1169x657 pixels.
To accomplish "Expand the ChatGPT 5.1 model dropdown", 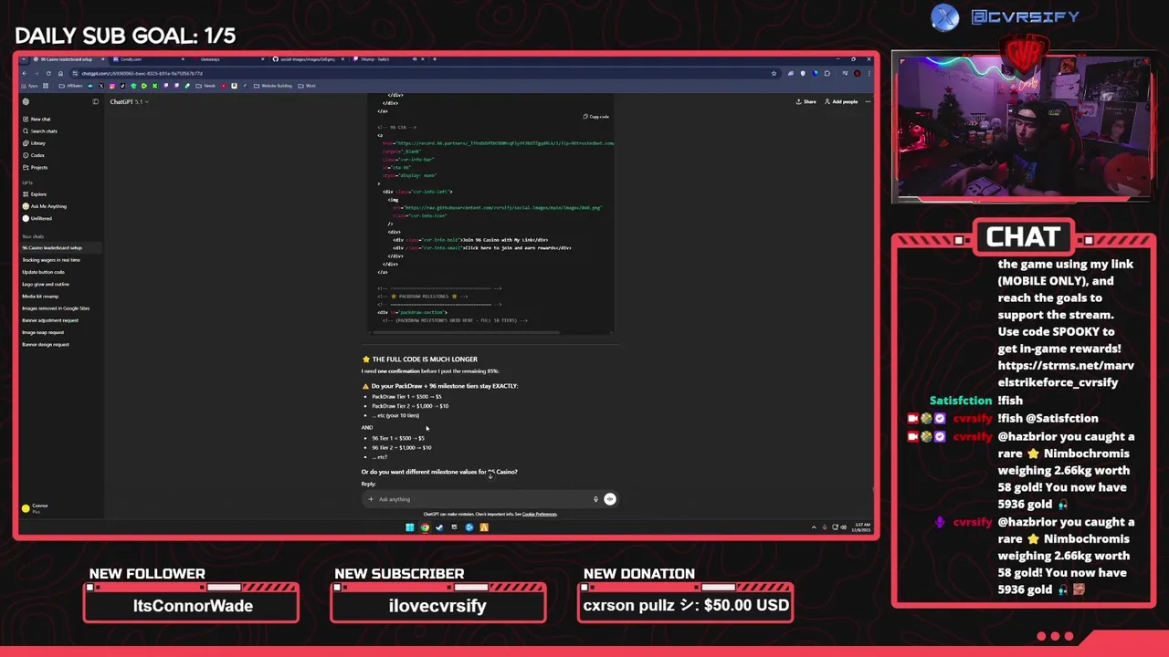I will (x=129, y=101).
